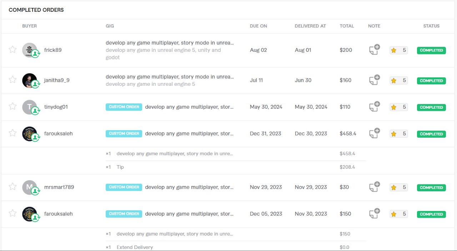Star the mrsmart789 order row
Viewport: 457px width, 251px height.
tap(12, 186)
